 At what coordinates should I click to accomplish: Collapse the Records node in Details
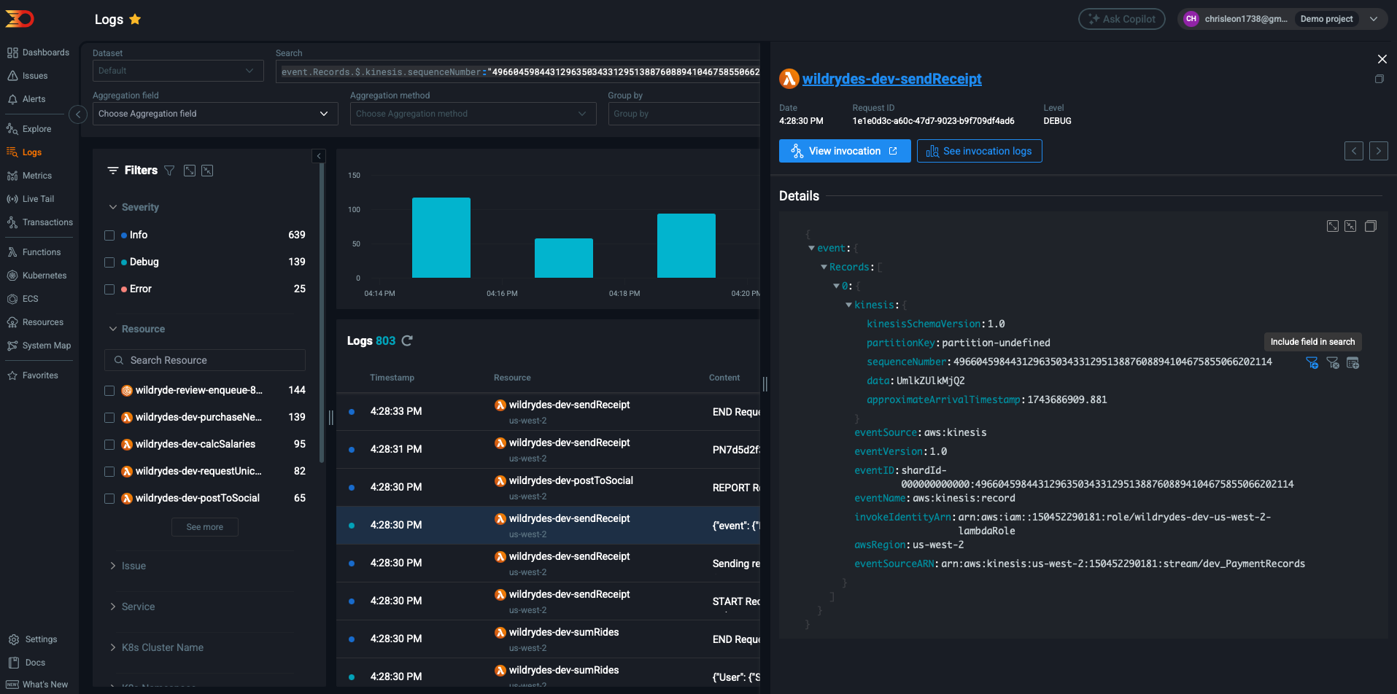pyautogui.click(x=824, y=267)
